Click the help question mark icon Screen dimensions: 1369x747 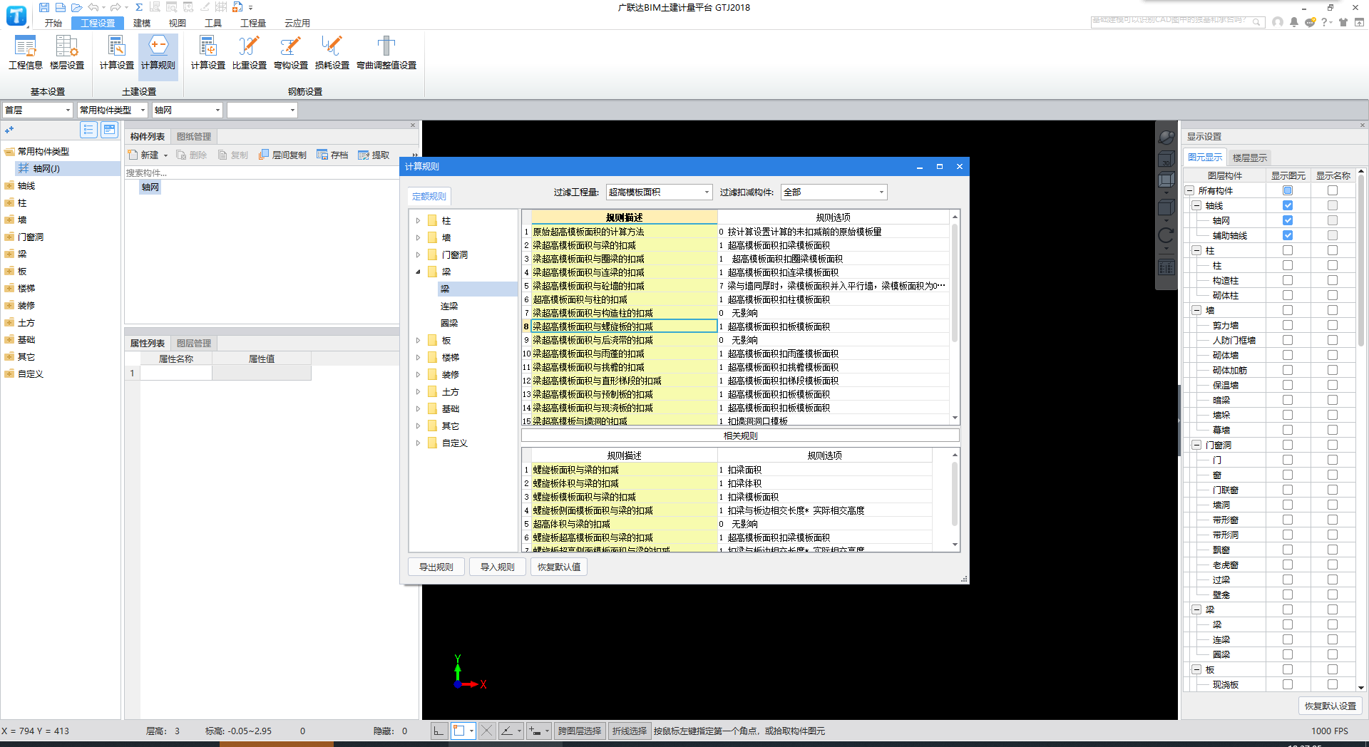click(x=1325, y=22)
